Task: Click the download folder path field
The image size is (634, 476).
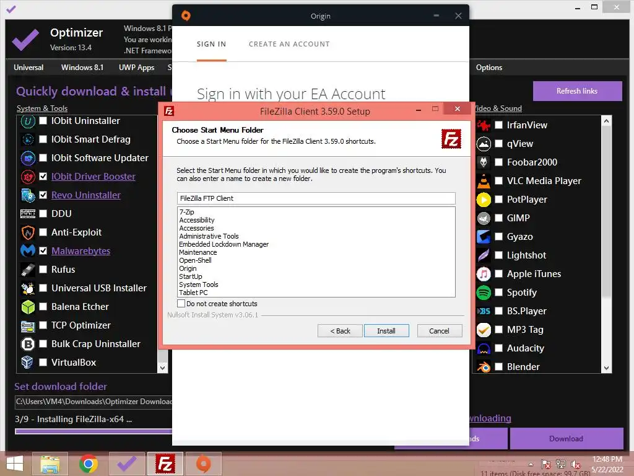Action: point(93,402)
